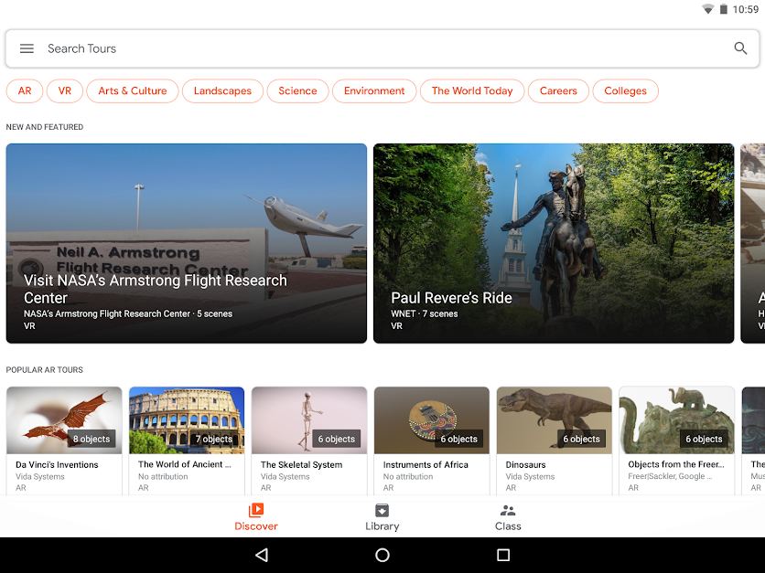The height and width of the screenshot is (573, 765).
Task: Tap the search magnifier icon
Action: coord(740,48)
